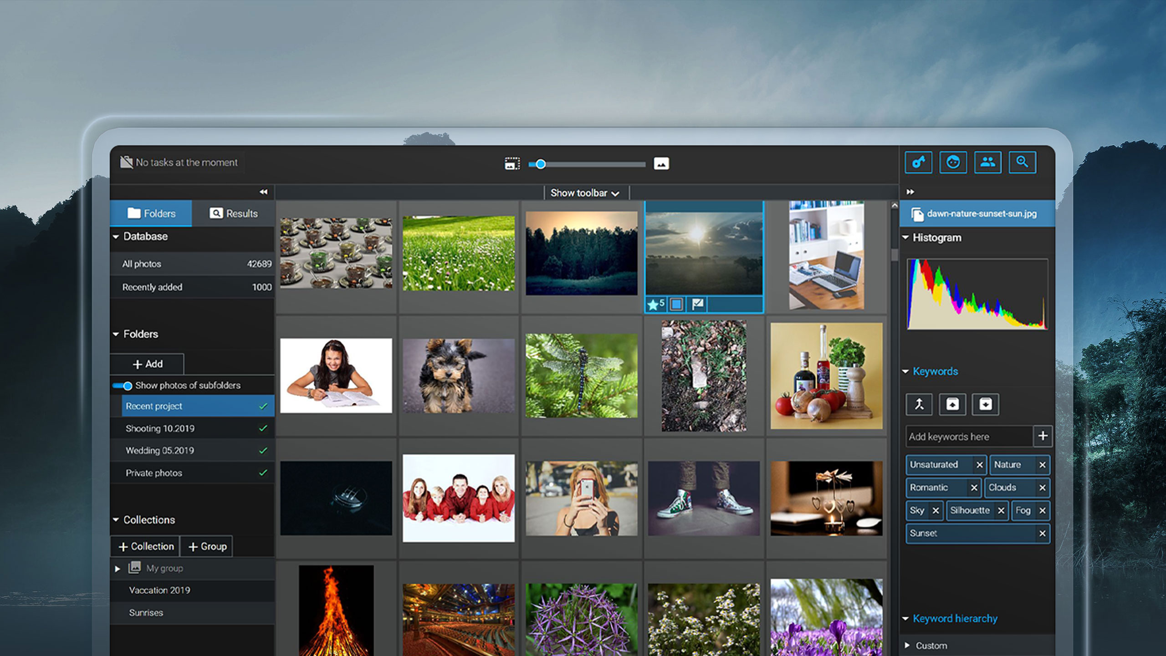Viewport: 1166px width, 656px height.
Task: Open the face recognition icon
Action: pos(953,162)
